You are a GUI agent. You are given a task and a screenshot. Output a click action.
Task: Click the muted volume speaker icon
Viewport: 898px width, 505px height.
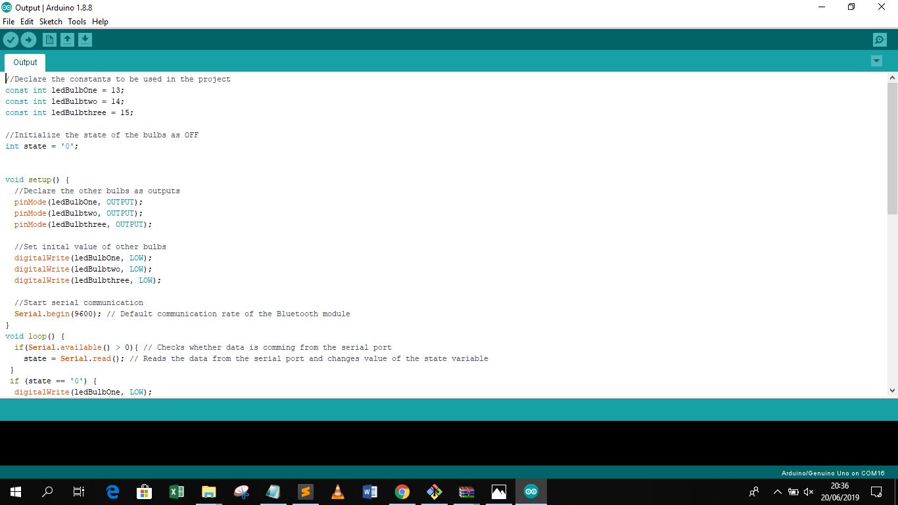[809, 492]
